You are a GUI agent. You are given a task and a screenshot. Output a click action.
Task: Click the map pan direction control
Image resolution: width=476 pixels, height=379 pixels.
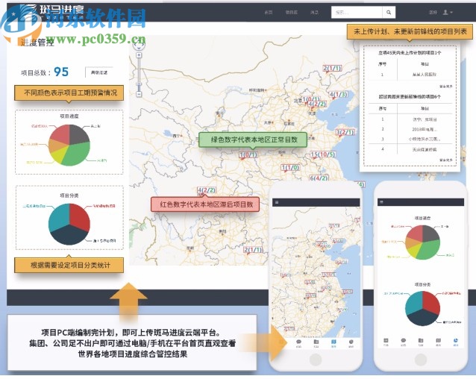[139, 45]
